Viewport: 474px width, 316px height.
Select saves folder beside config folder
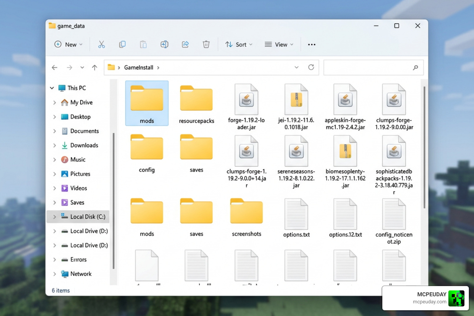[197, 154]
